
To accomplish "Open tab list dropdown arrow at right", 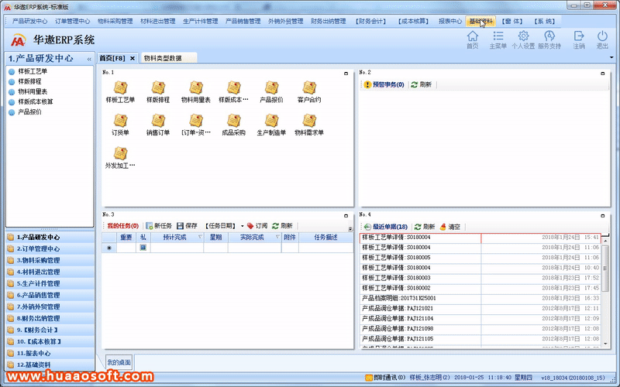I will pos(611,57).
